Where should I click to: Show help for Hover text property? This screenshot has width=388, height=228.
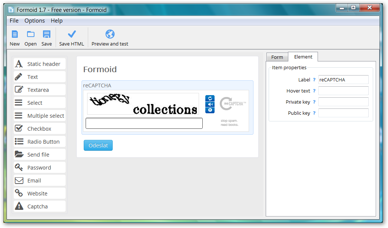(314, 91)
